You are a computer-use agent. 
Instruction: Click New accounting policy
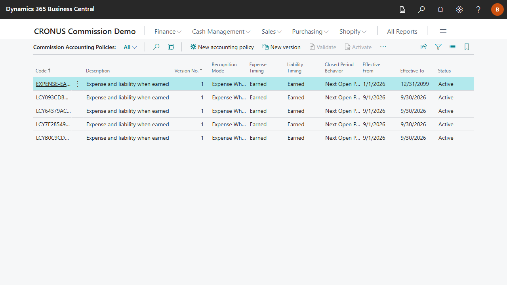pyautogui.click(x=222, y=47)
